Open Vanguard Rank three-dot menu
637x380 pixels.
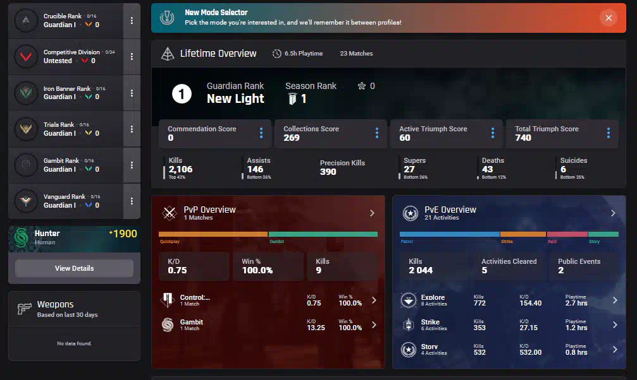[x=132, y=201]
